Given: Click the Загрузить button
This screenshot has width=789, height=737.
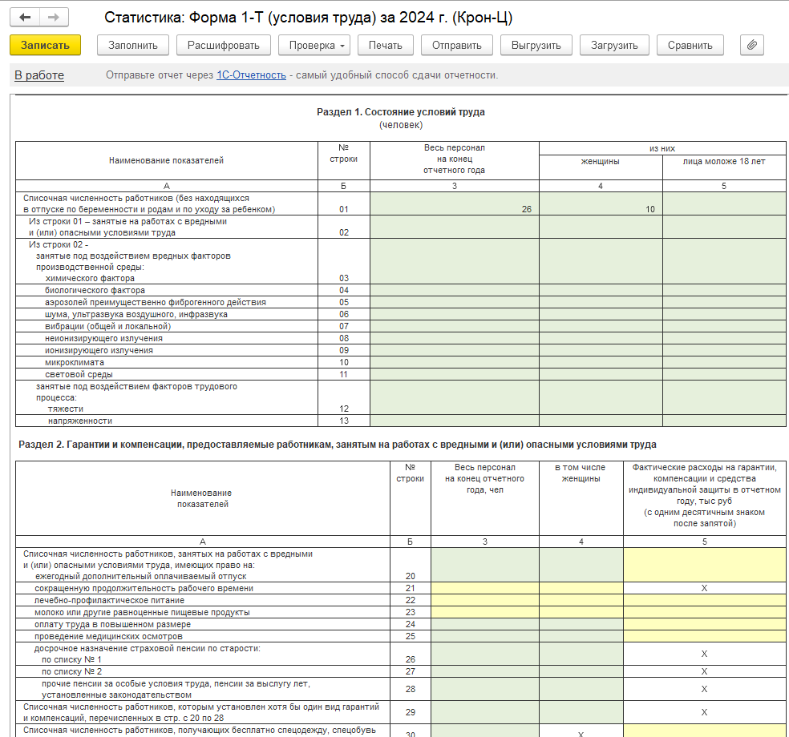Looking at the screenshot, I should click(614, 45).
